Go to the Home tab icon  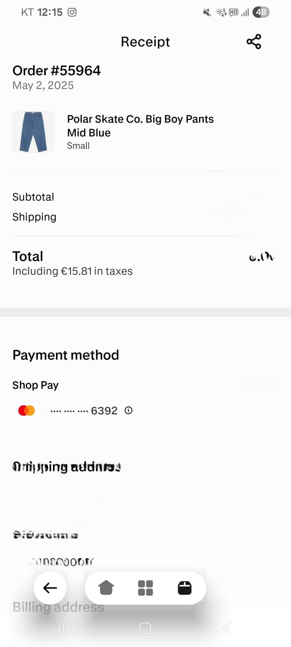click(x=106, y=587)
